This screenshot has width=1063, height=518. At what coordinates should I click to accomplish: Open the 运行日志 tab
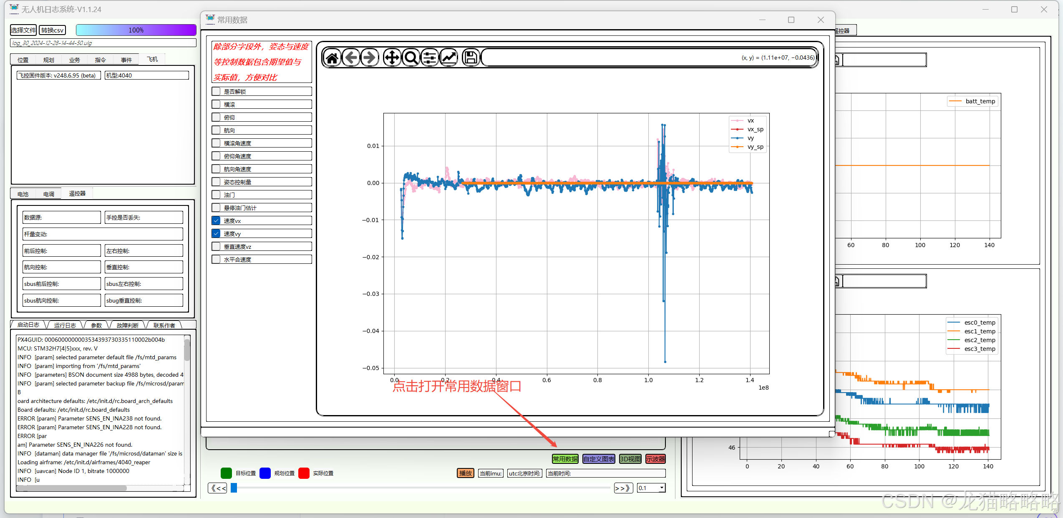65,325
